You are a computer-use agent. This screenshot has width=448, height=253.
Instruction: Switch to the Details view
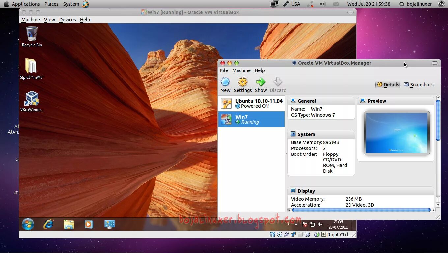(x=388, y=85)
